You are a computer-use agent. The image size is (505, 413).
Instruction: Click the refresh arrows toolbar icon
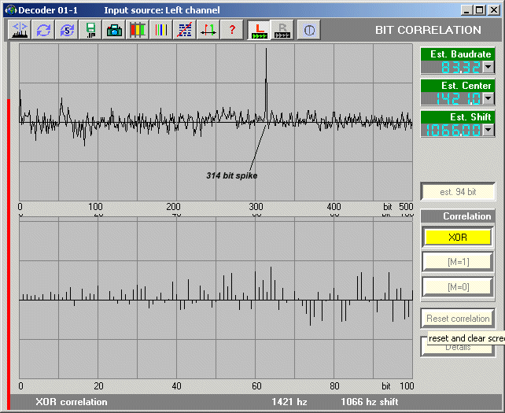pyautogui.click(x=43, y=30)
